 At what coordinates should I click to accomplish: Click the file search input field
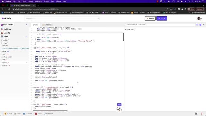coord(62,18)
